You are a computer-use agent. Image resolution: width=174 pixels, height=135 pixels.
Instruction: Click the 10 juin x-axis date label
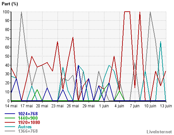click(150, 106)
